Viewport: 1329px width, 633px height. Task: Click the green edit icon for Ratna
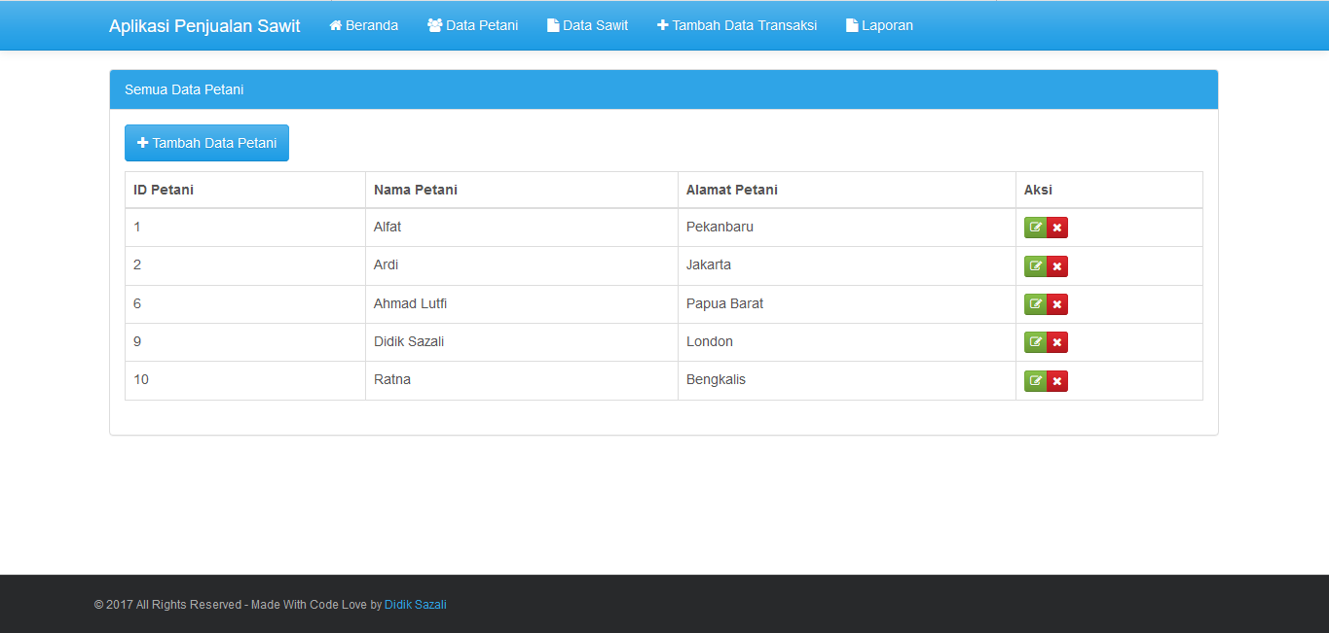click(1035, 380)
